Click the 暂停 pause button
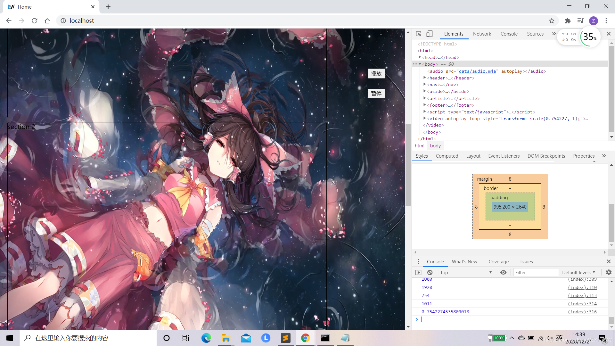Screen dimensions: 615x346 click(376, 94)
